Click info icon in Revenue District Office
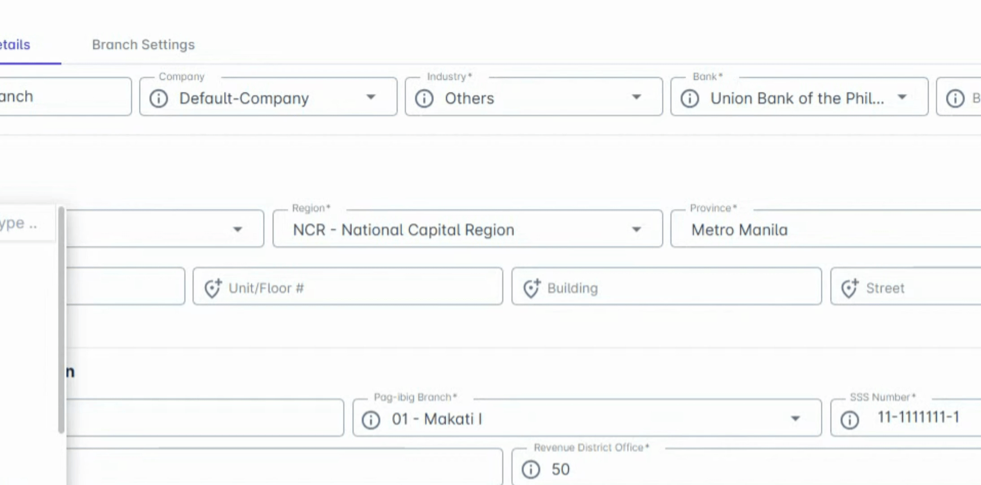981x485 pixels. point(530,469)
